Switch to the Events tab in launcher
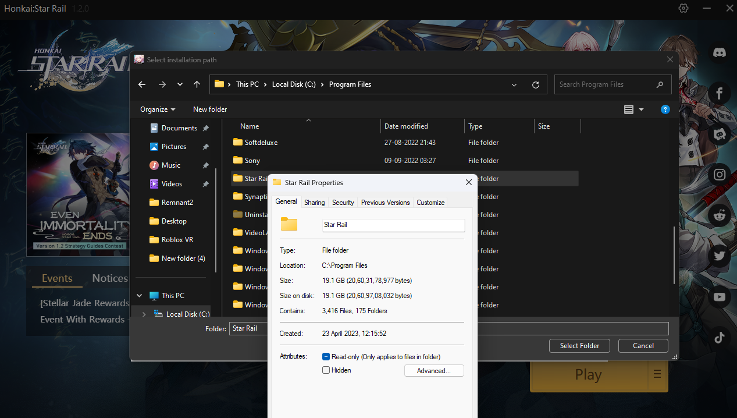 (x=57, y=278)
